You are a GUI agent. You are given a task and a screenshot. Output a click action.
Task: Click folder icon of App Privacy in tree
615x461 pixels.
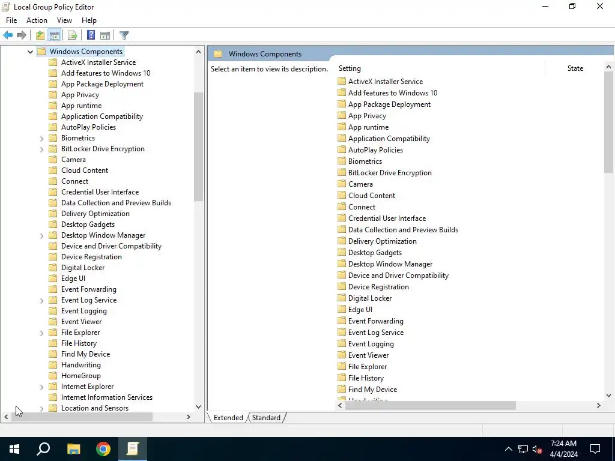pyautogui.click(x=53, y=94)
